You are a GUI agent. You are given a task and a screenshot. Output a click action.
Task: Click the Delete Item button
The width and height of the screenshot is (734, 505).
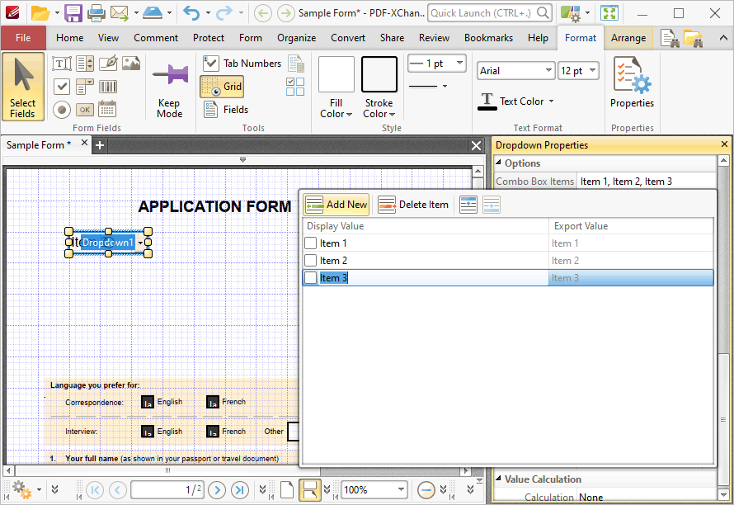pos(413,205)
